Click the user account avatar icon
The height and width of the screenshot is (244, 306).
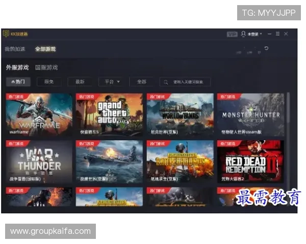[x=244, y=34]
